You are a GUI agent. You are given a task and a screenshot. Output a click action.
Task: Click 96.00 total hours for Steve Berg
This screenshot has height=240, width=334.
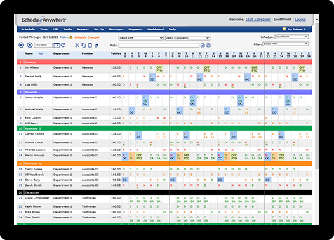click(x=116, y=180)
